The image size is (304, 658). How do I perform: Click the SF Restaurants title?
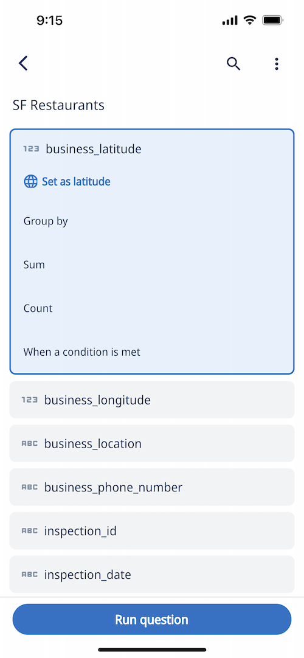(58, 105)
